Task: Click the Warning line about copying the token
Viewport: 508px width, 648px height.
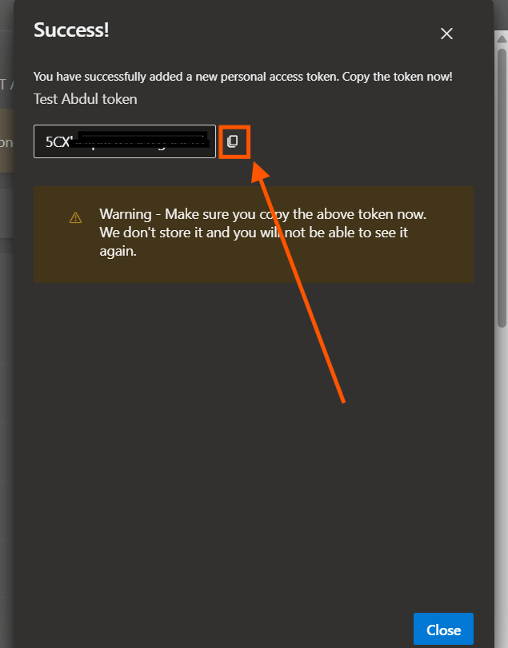Action: click(x=262, y=214)
